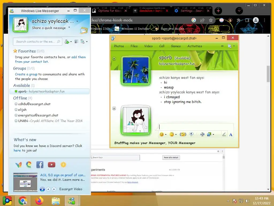This screenshot has height=206, width=274.
Task: Open Chrome three-dot menu
Action: point(265,20)
